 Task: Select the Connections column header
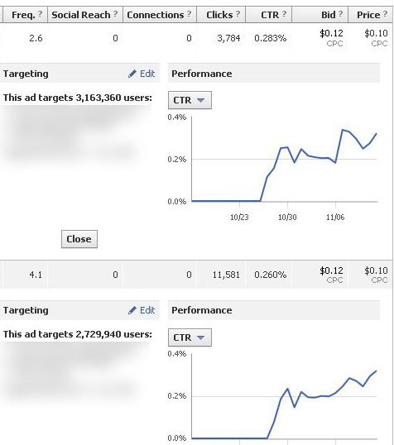(156, 15)
